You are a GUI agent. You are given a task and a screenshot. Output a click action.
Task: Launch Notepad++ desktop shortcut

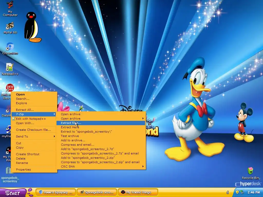(x=10, y=69)
